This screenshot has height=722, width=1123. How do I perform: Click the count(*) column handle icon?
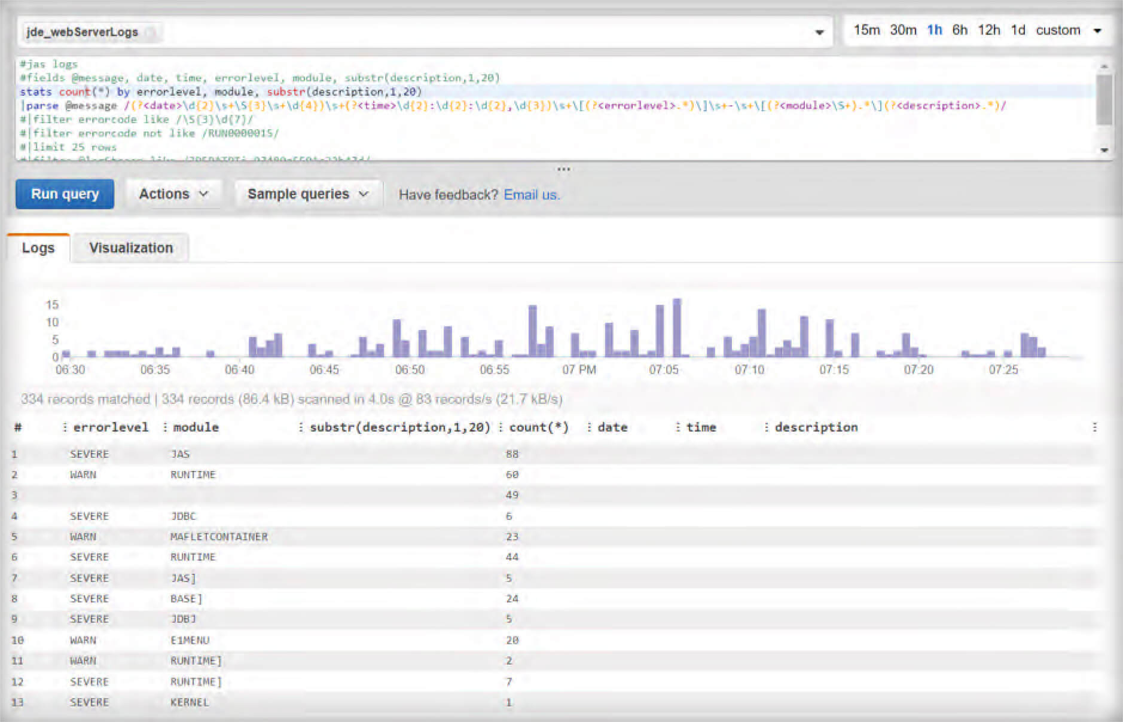[x=501, y=427]
